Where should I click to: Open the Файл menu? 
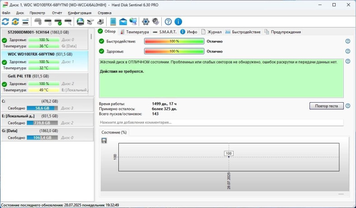pos(6,13)
